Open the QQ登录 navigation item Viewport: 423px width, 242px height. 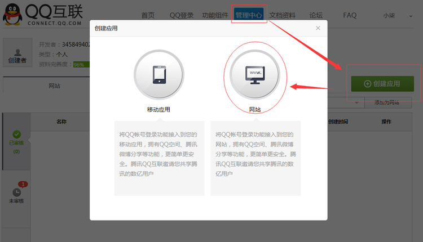[x=180, y=15]
